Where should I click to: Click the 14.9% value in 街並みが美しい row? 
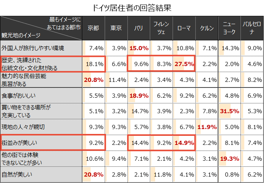[184, 143]
